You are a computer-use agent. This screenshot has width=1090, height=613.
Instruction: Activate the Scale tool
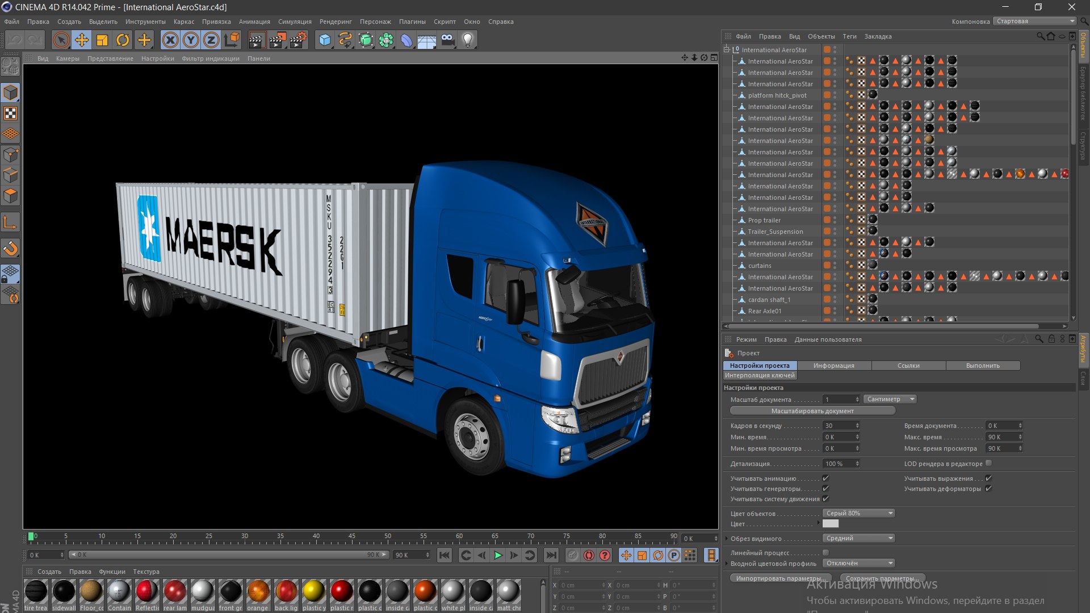click(x=102, y=40)
